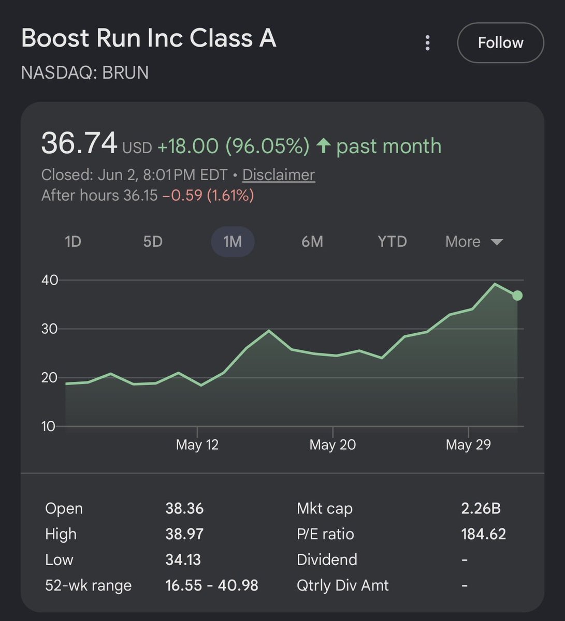
Task: Select the Low value 34.13
Action: click(183, 560)
